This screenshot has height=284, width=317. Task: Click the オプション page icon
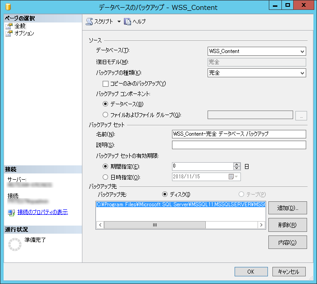pos(9,33)
